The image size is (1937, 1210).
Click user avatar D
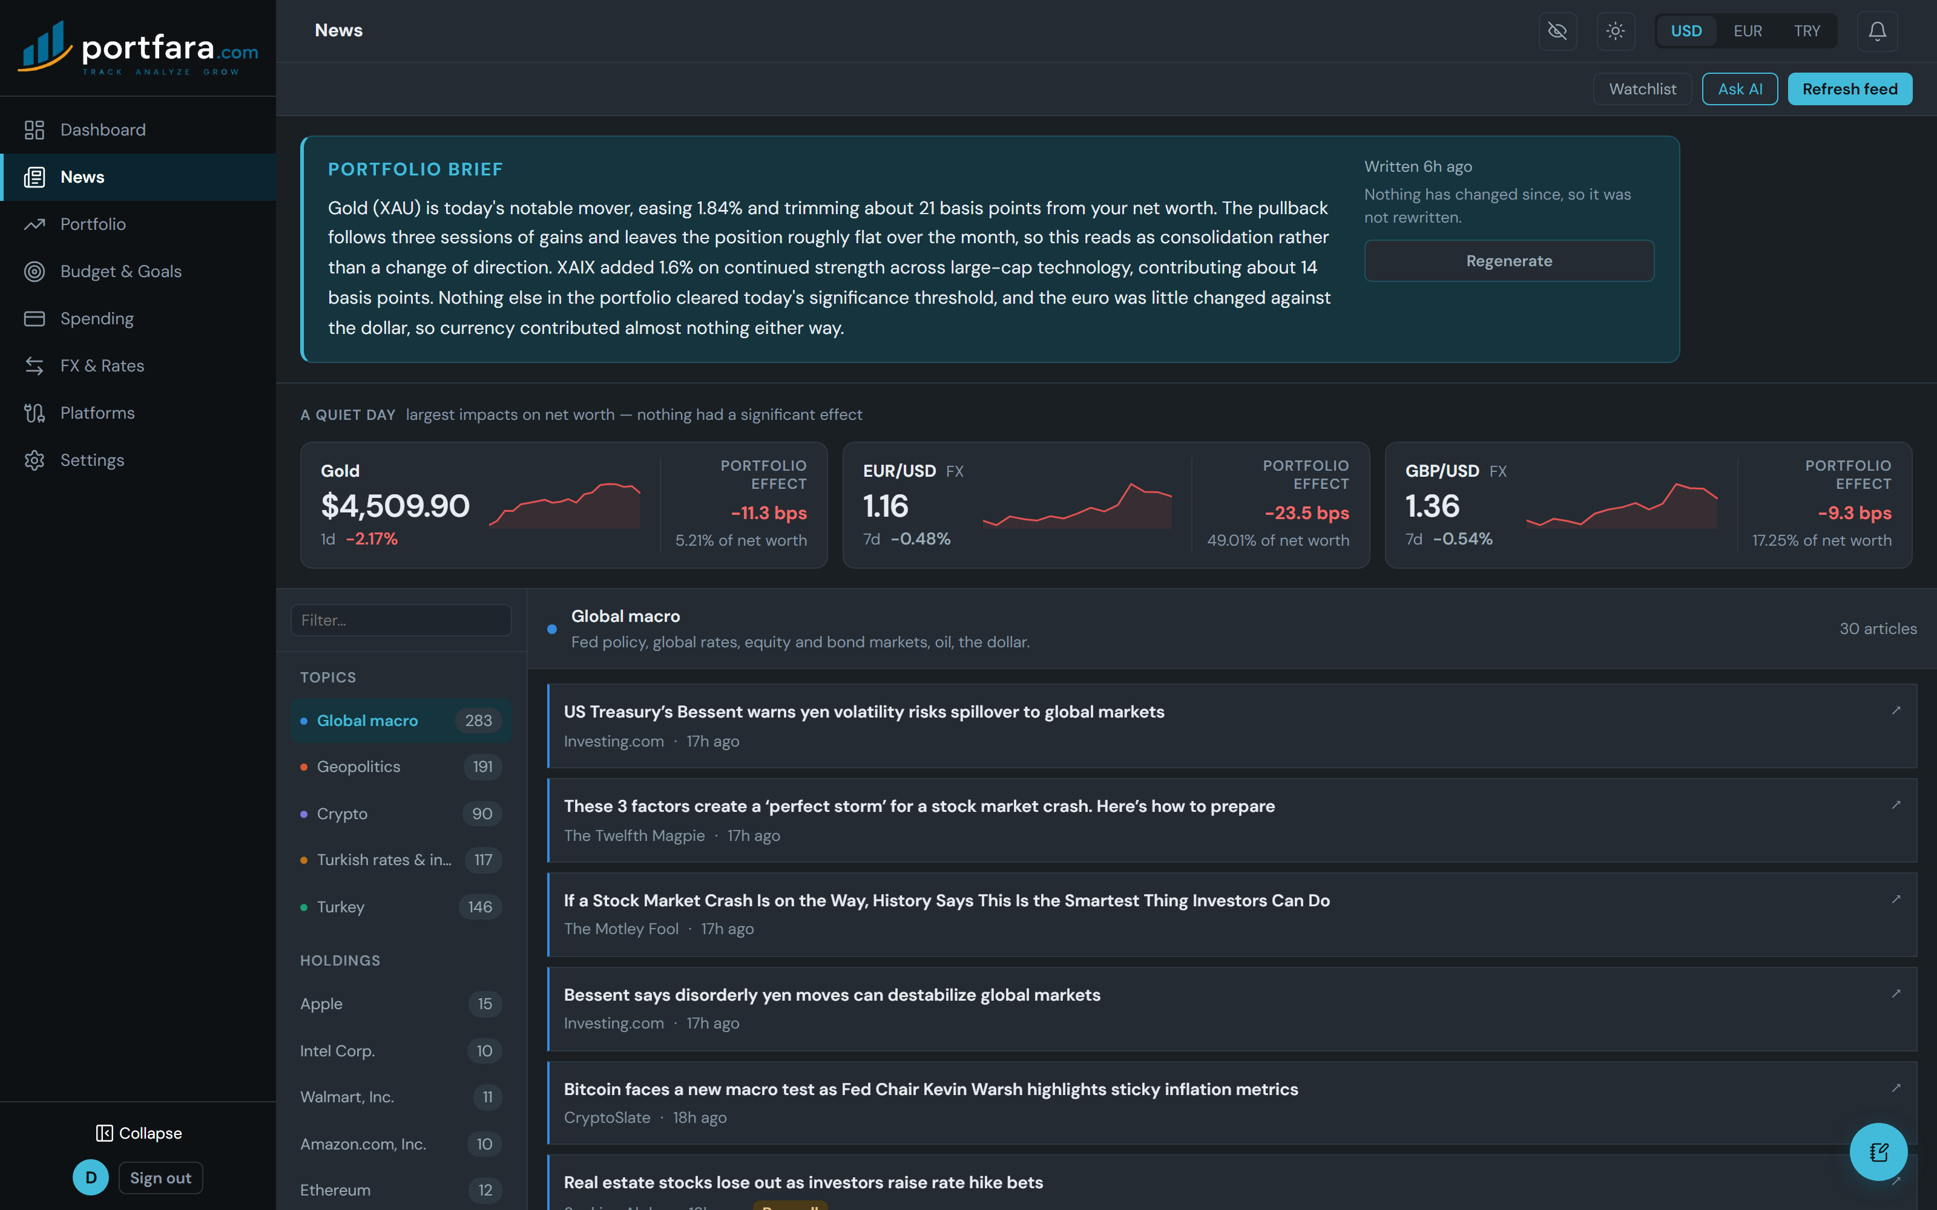pos(90,1178)
